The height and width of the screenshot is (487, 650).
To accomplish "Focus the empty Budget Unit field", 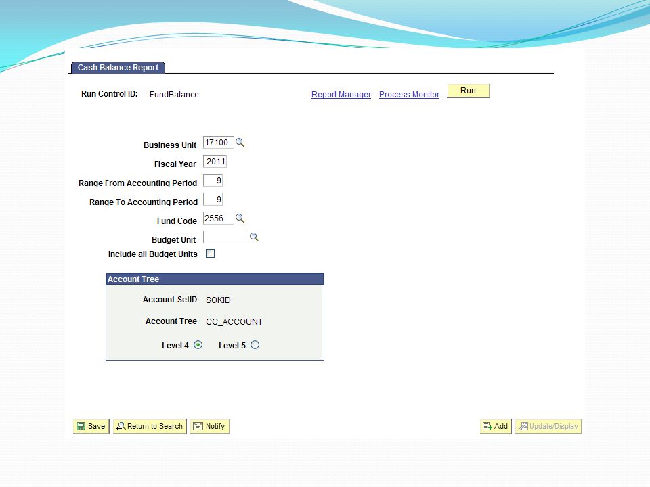I will click(225, 237).
